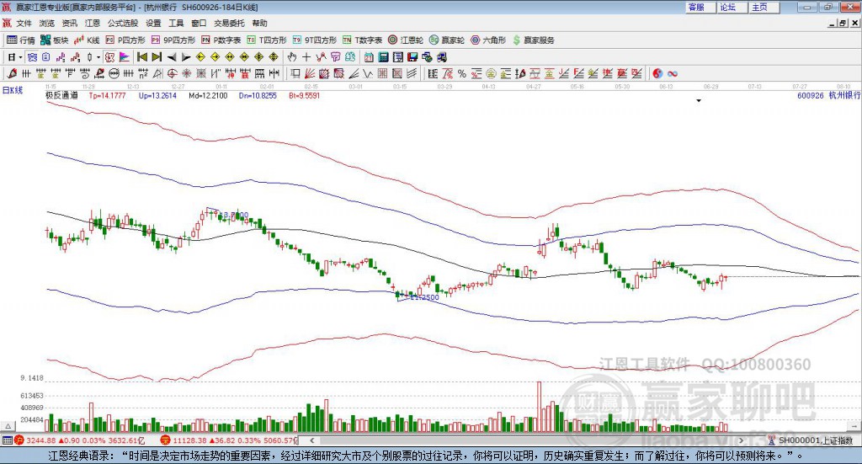Open the 帮助 menu
This screenshot has width=862, height=464.
(259, 23)
